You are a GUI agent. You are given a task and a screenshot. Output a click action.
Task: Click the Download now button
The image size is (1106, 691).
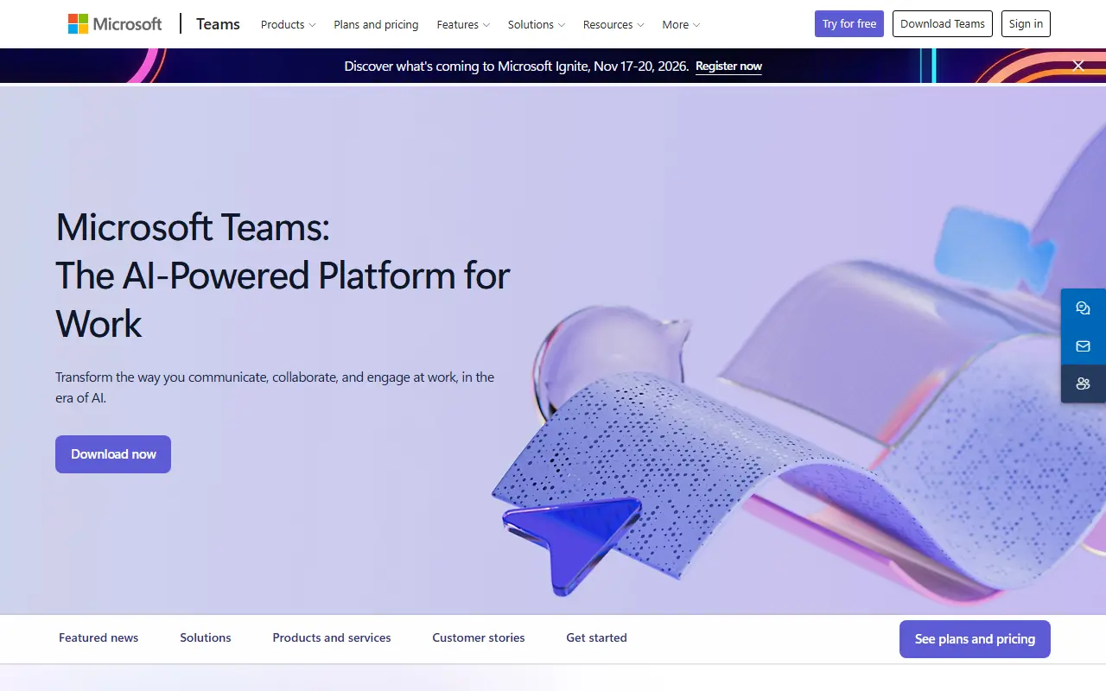[113, 454]
